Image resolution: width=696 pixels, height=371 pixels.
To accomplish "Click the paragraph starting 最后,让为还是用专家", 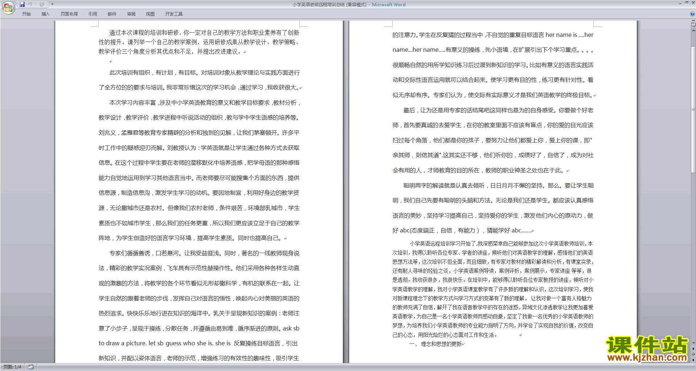I will pyautogui.click(x=493, y=140).
